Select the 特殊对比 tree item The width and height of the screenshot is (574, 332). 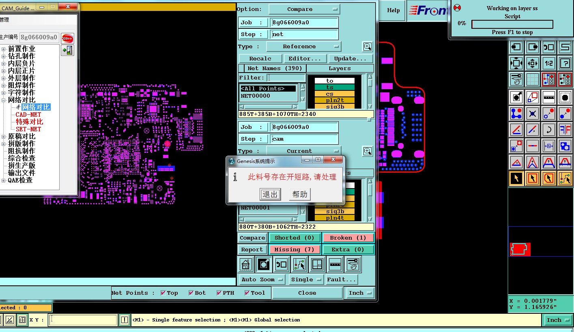(x=29, y=122)
